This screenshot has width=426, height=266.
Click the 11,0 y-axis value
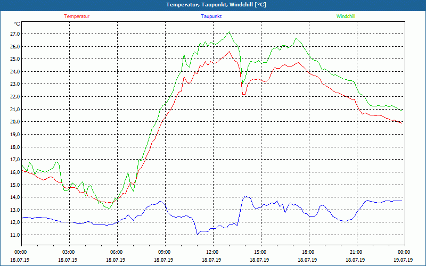point(15,235)
